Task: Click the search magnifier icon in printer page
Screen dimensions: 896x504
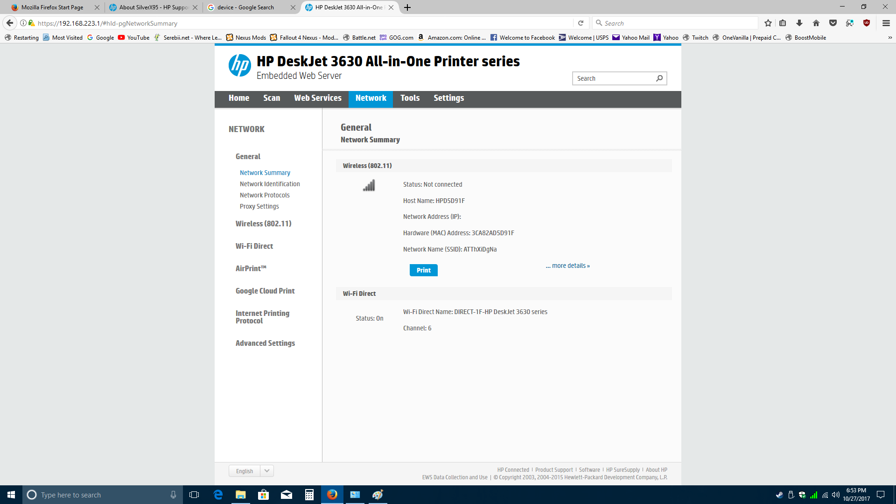Action: click(659, 78)
